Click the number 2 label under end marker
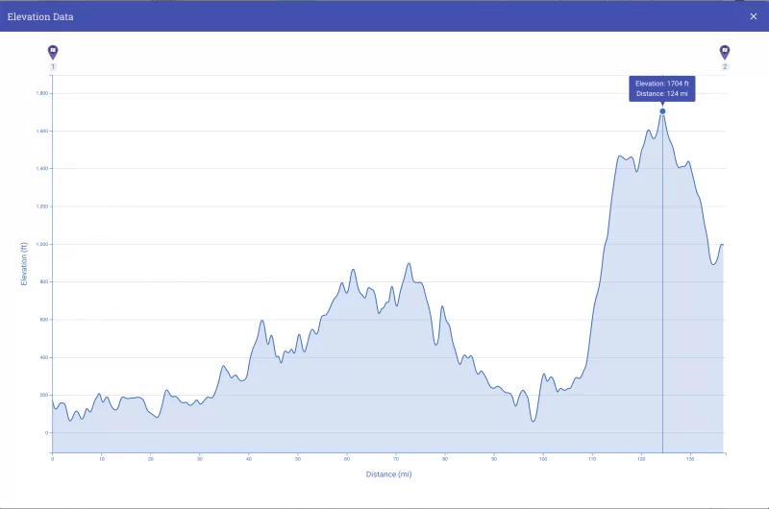This screenshot has width=769, height=509. click(725, 67)
